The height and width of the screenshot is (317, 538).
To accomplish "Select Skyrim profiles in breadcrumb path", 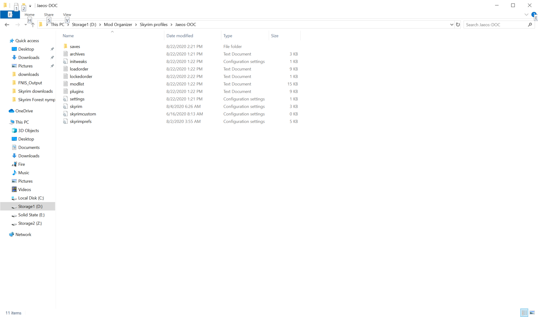I will [154, 25].
